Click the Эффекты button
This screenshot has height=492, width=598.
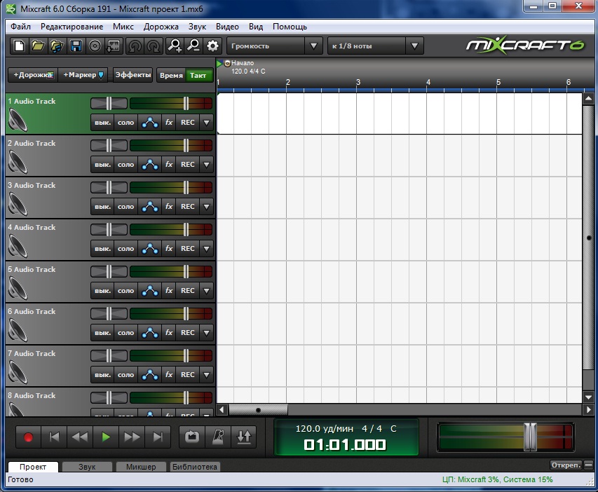click(133, 75)
